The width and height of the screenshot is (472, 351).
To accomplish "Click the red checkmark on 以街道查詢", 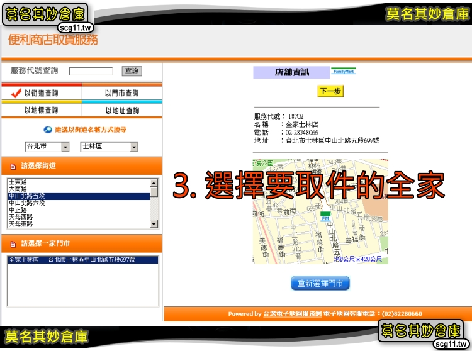I will [16, 93].
